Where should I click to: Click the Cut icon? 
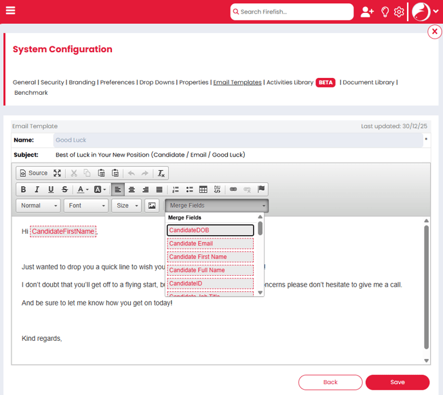(x=74, y=173)
